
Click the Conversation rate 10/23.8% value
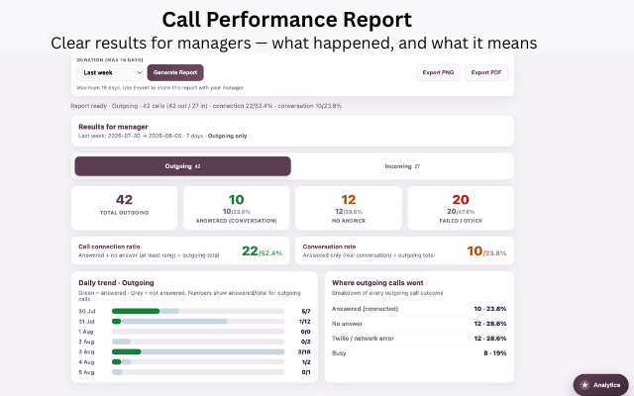486,250
